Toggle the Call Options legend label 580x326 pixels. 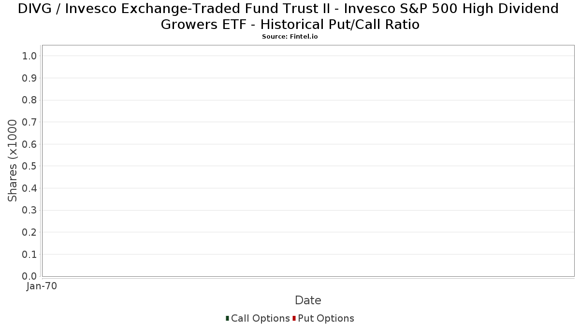click(x=261, y=318)
